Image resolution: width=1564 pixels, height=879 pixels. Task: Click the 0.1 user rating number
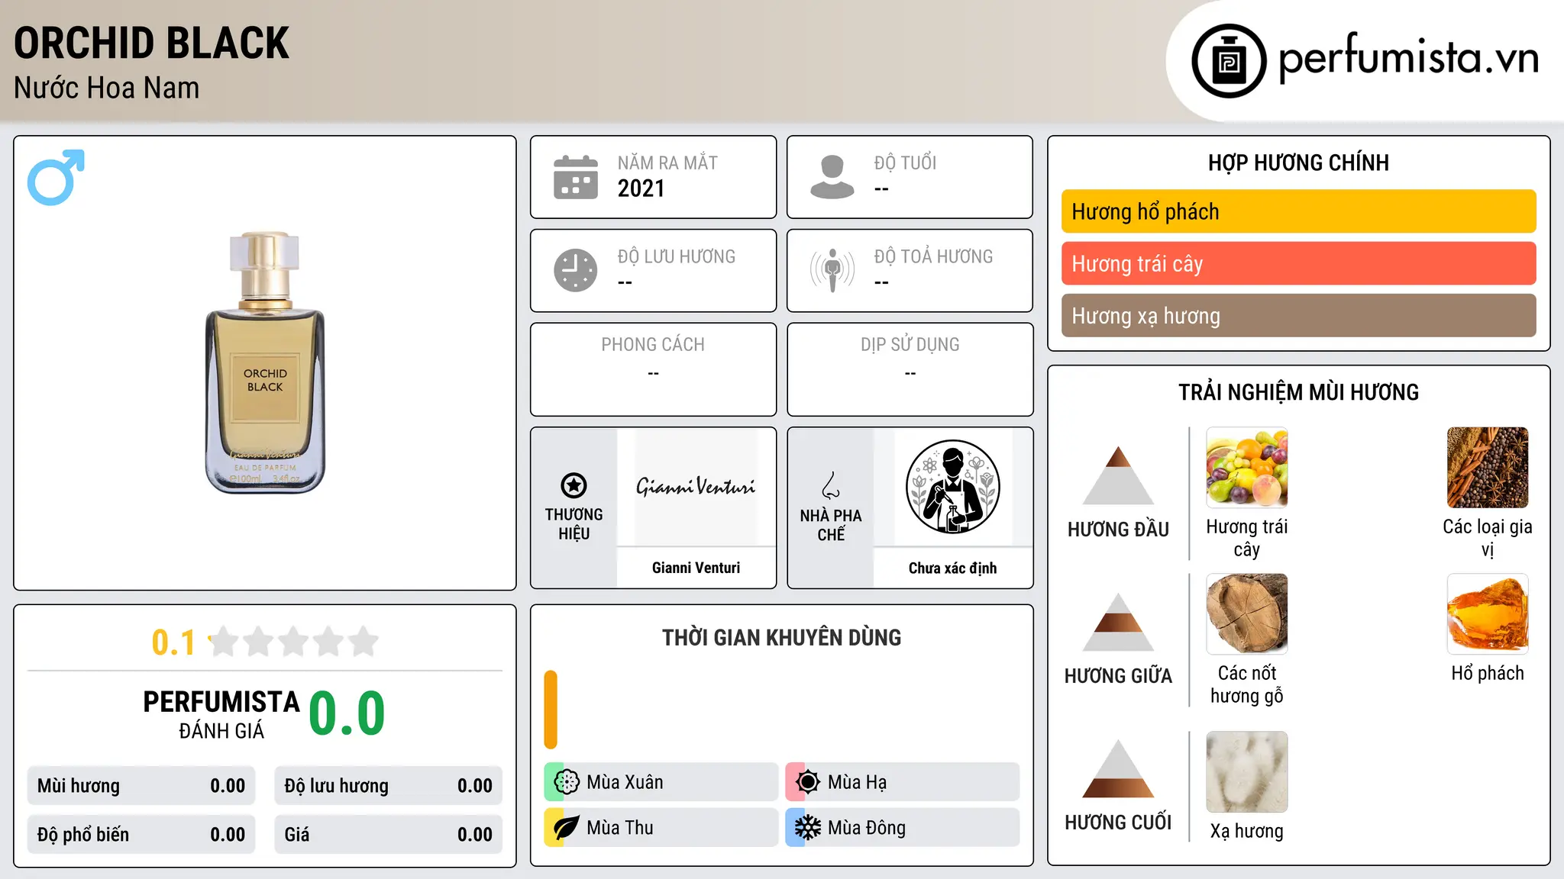coord(173,642)
